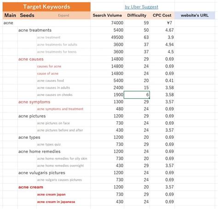The width and height of the screenshot is (218, 209).
Task: Select the CPC cost cell showing 4.67
Action: 162,30
